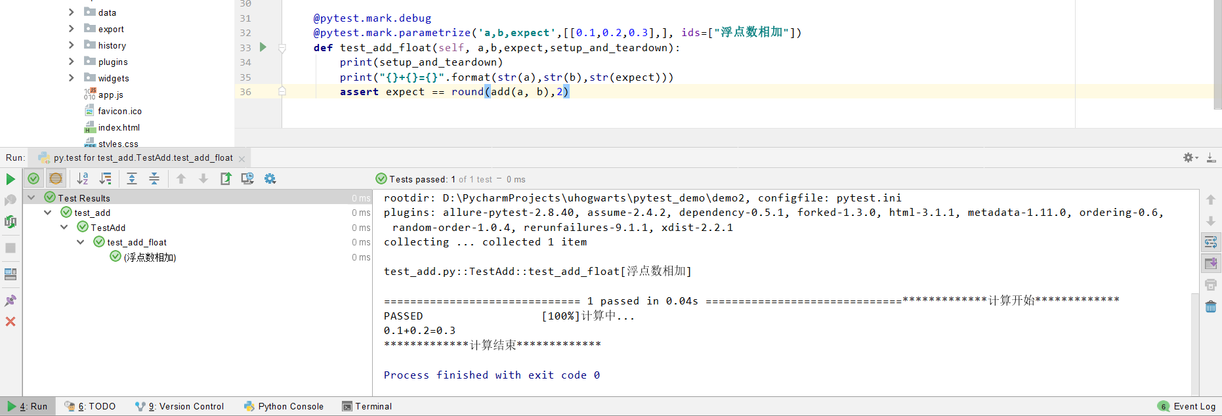Fold the function at line 33
The width and height of the screenshot is (1222, 416).
point(282,48)
